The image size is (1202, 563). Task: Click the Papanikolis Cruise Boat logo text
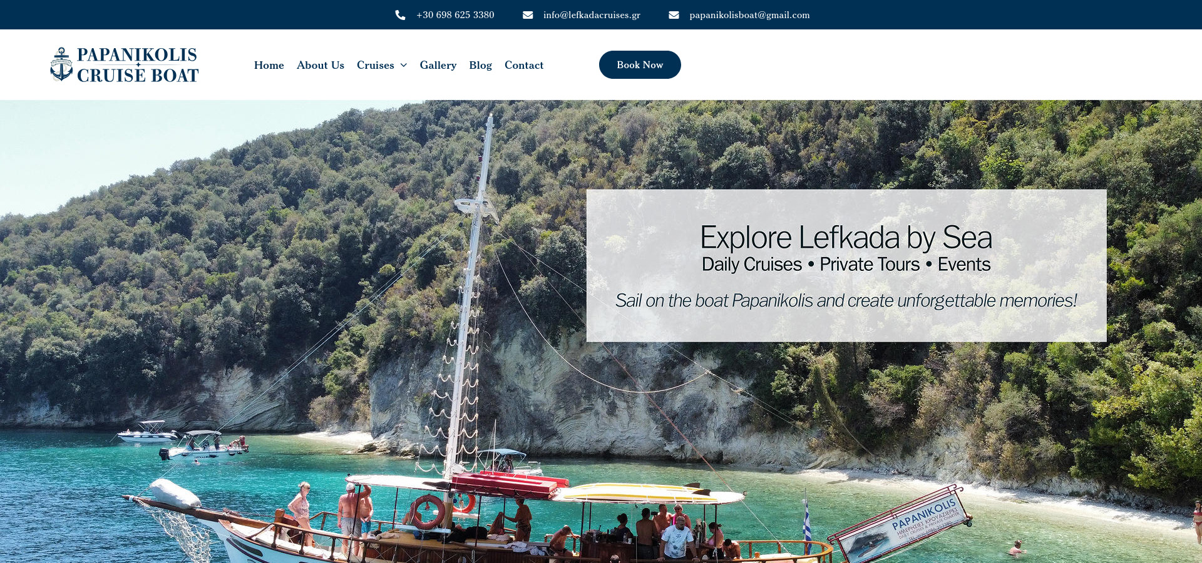coord(138,65)
